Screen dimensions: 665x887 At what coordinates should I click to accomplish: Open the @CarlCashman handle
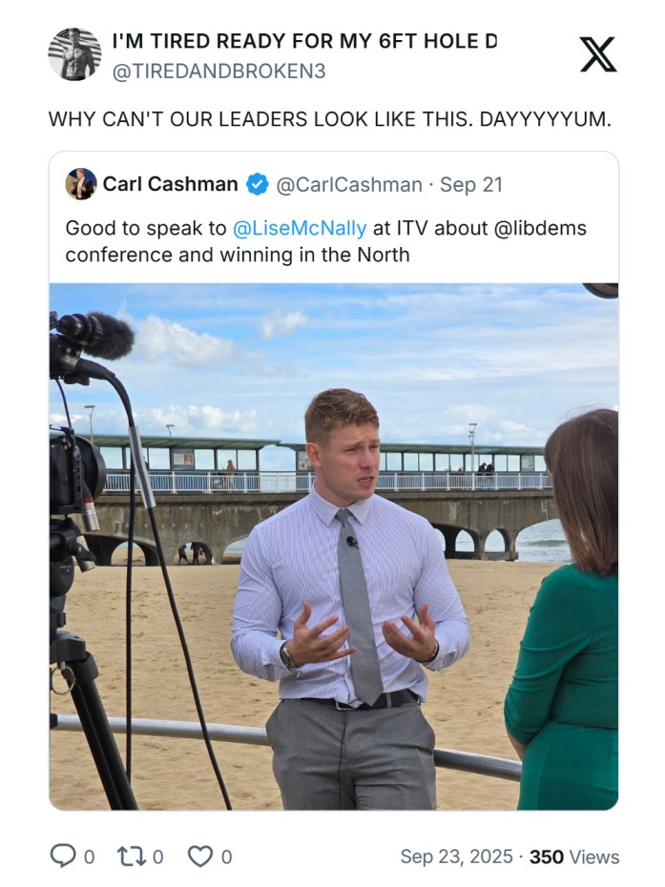(x=349, y=184)
